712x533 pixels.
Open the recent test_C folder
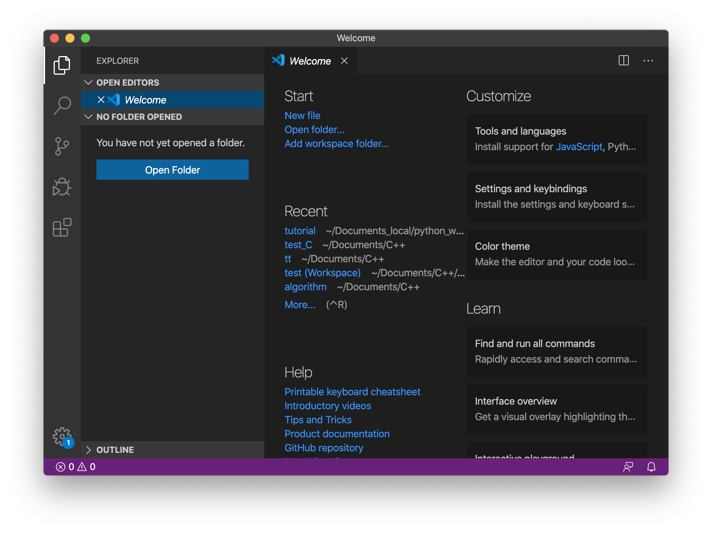(x=298, y=245)
